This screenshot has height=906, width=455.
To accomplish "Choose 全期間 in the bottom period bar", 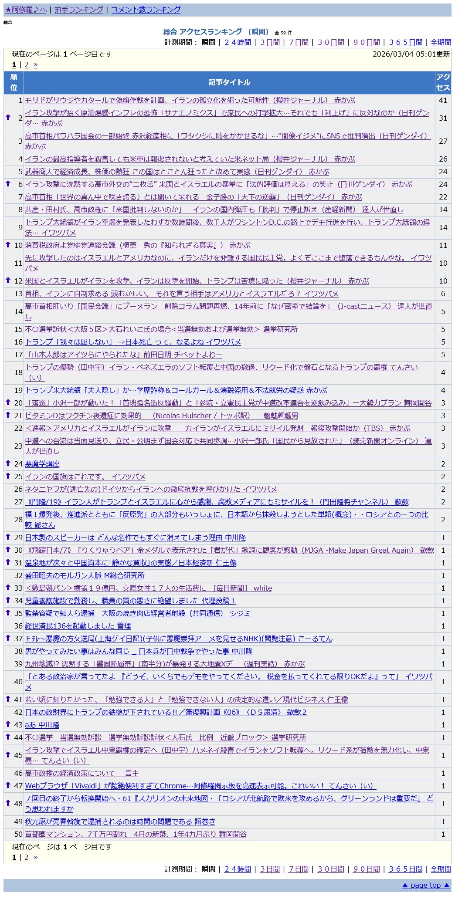I will coord(441,869).
